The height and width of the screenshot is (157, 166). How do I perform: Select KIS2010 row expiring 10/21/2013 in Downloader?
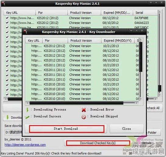82,84
